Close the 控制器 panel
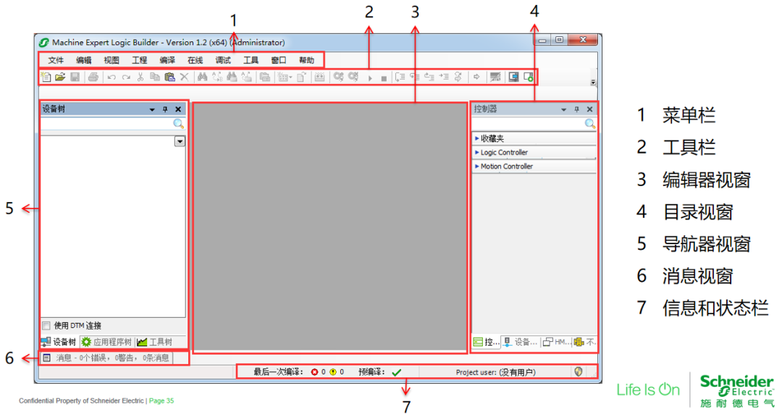This screenshot has height=415, width=782. [x=589, y=109]
